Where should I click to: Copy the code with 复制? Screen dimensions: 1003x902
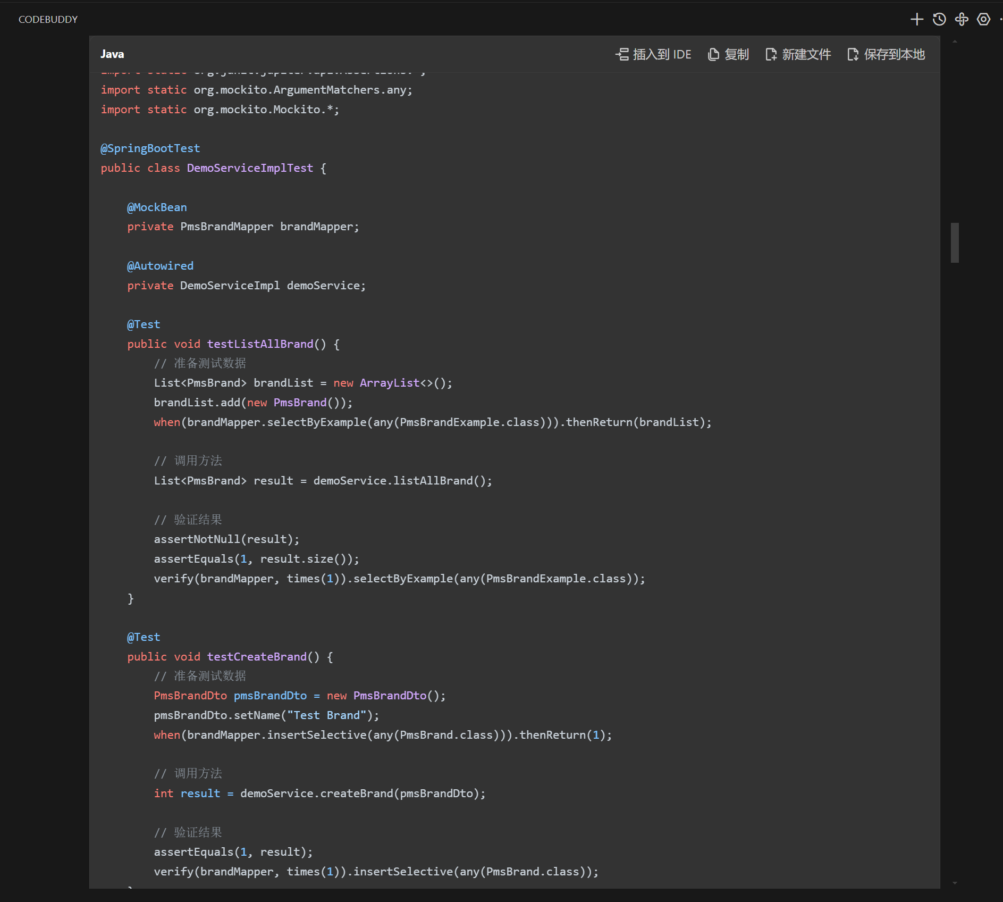[728, 54]
